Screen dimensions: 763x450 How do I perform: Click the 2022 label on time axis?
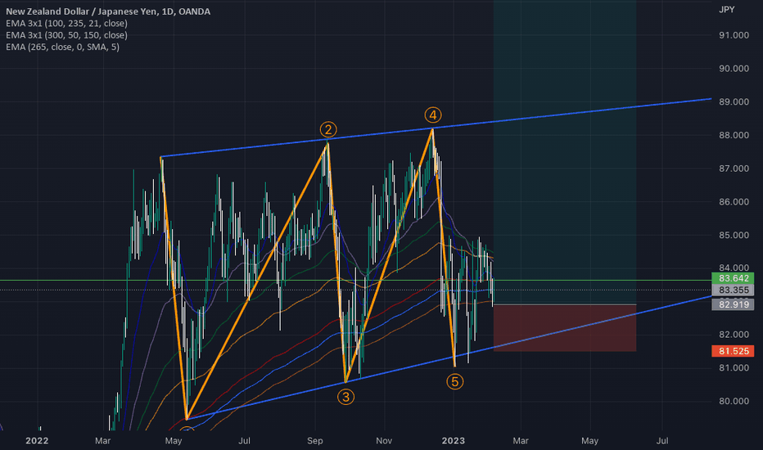pyautogui.click(x=37, y=441)
